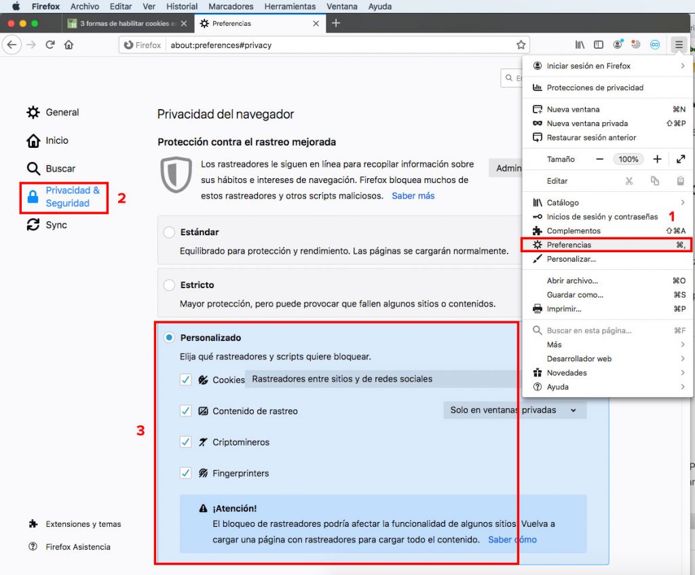
Task: Open the Sync preferences category
Action: [48, 225]
